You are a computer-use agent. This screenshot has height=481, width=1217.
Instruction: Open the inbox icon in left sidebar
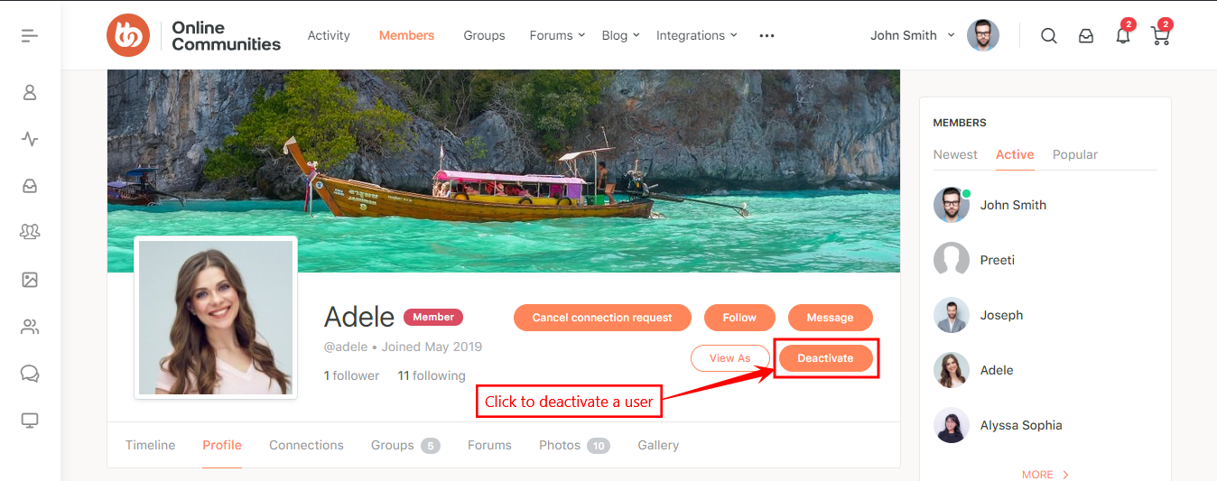tap(30, 186)
